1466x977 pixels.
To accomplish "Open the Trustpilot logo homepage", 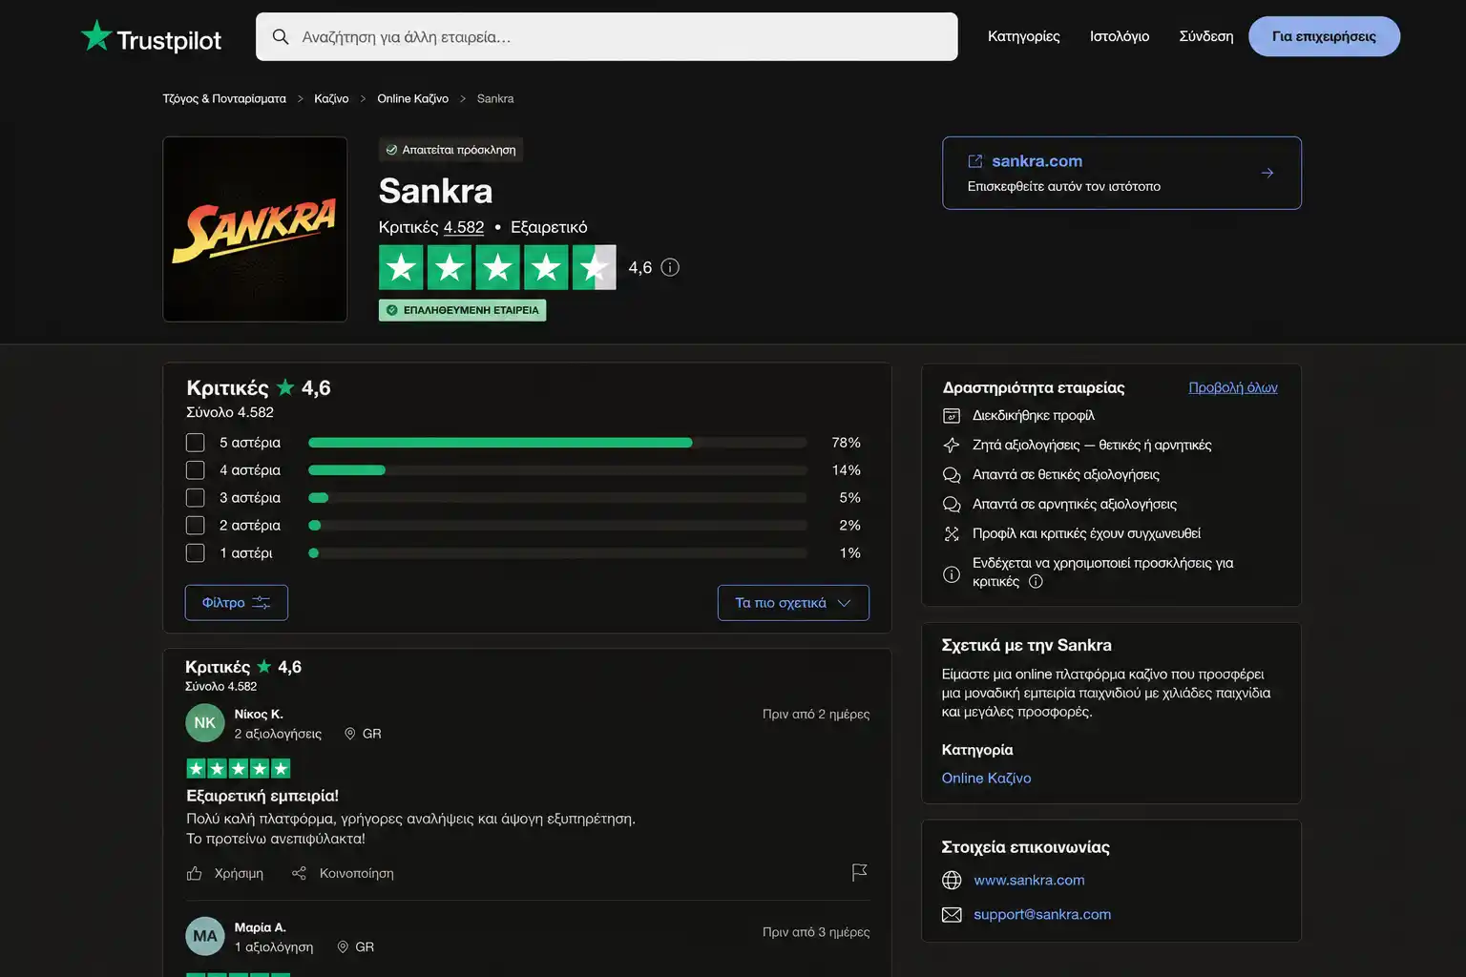I will 151,37.
